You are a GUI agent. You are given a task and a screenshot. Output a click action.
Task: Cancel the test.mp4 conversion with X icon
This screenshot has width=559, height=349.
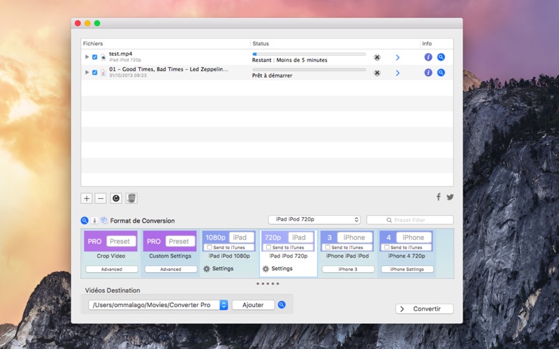377,57
